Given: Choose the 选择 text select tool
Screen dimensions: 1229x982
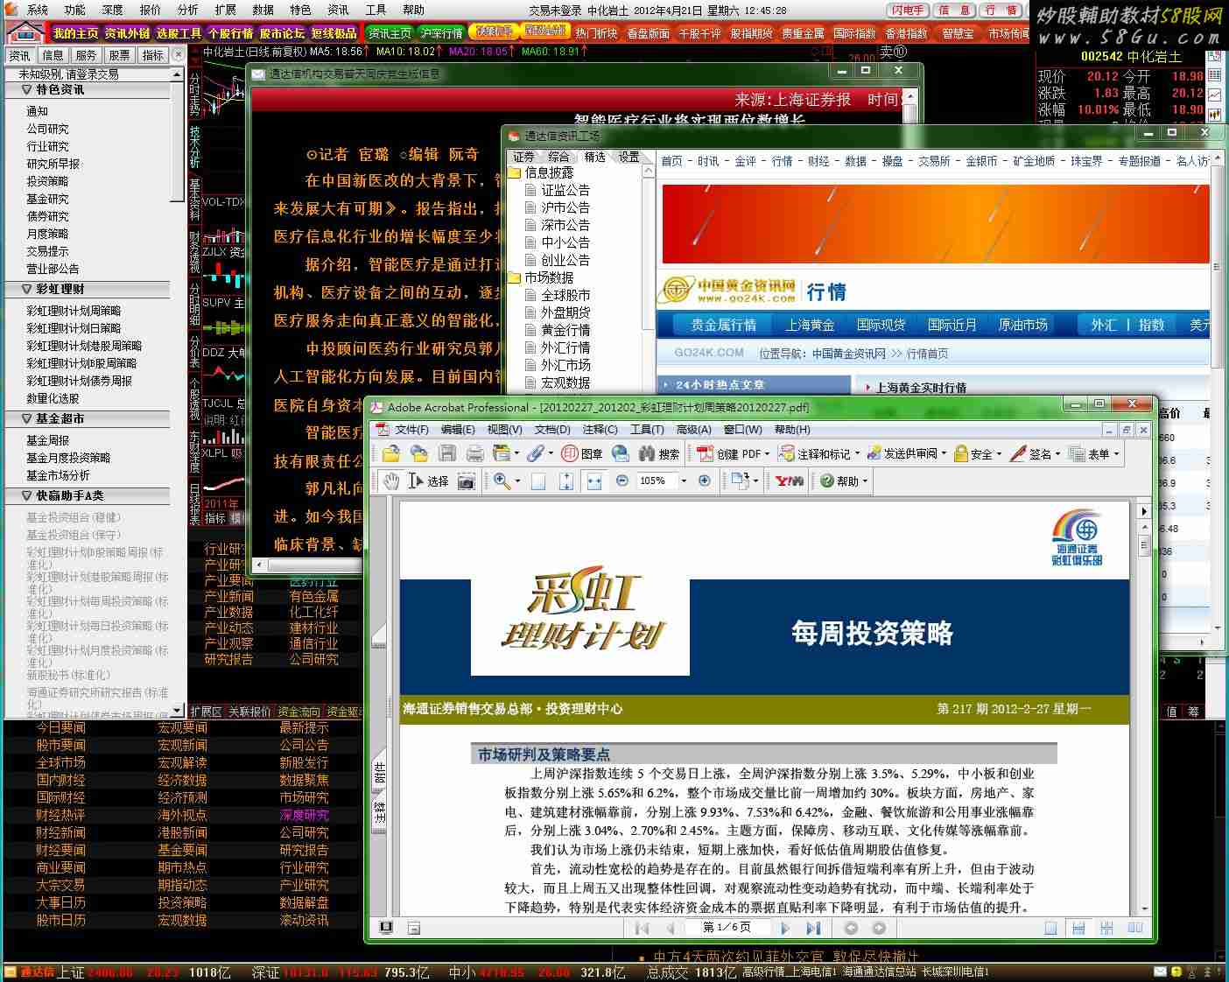Looking at the screenshot, I should click(x=428, y=480).
